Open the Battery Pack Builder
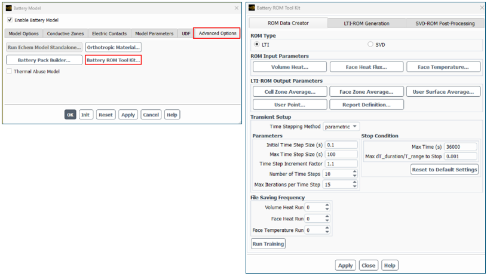The height and width of the screenshot is (276, 487). (44, 60)
